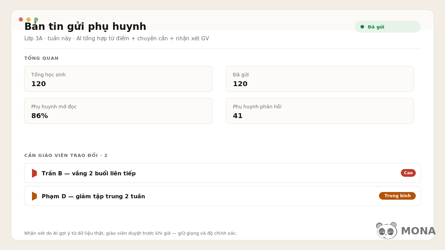The height and width of the screenshot is (250, 445).
Task: Click the MONA brand text
Action: pyautogui.click(x=418, y=231)
